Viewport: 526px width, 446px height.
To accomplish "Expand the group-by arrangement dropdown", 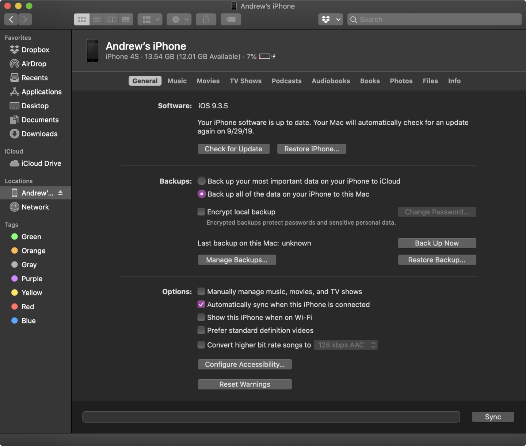I will click(x=150, y=19).
